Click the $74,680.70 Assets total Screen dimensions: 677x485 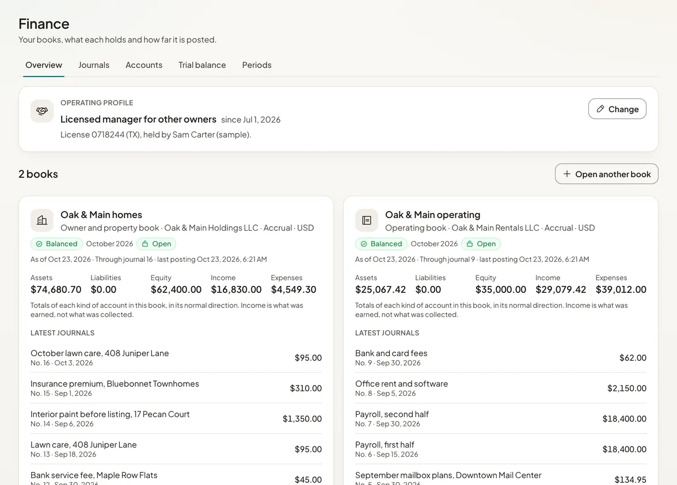point(56,289)
